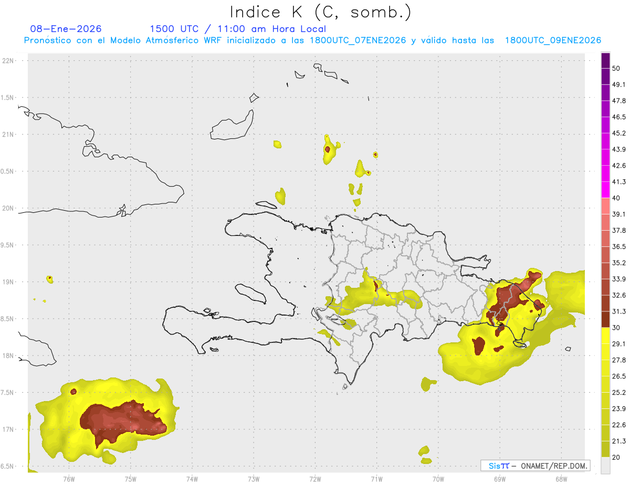The image size is (630, 486).
Task: Click the "75W" longitude label
Action: tap(130, 479)
